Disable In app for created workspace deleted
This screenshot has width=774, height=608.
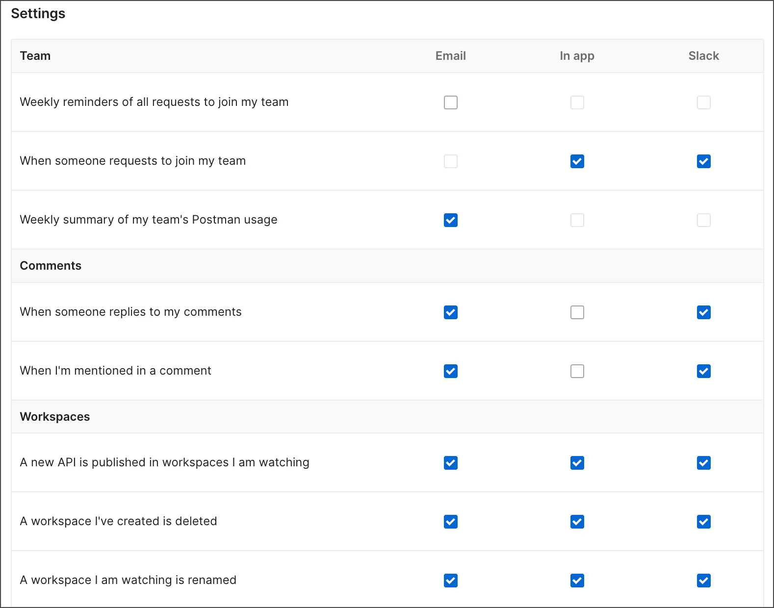pos(577,522)
